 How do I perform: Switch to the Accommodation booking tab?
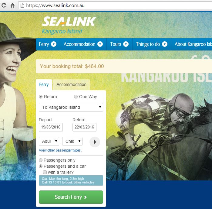click(x=71, y=84)
